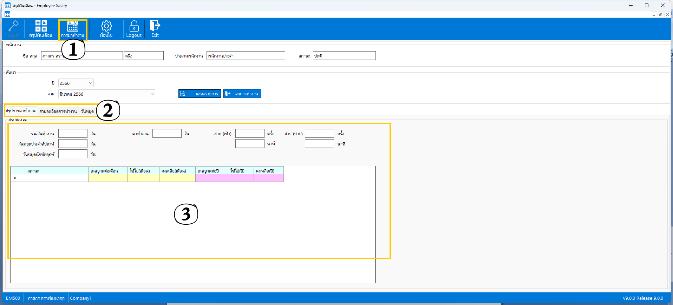Viewport: 673px width, 305px height.
Task: Click the yellow อนุญาตต่อเดือน cell in new row
Action: coord(107,178)
